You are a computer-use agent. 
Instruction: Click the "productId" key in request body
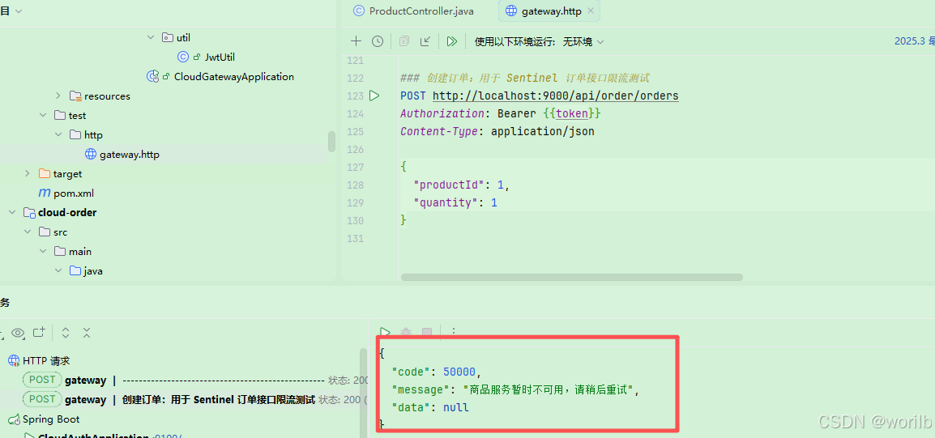[447, 185]
